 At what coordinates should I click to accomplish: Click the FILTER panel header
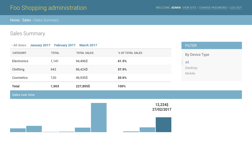[212, 45]
